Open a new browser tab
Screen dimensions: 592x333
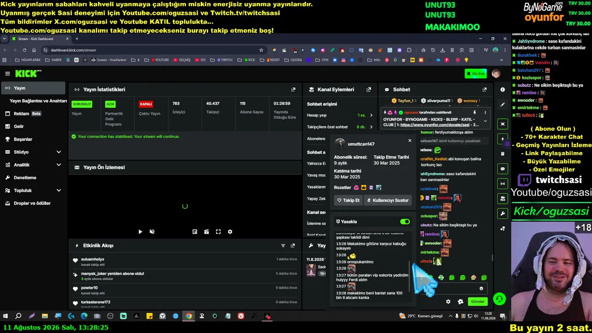(77, 39)
